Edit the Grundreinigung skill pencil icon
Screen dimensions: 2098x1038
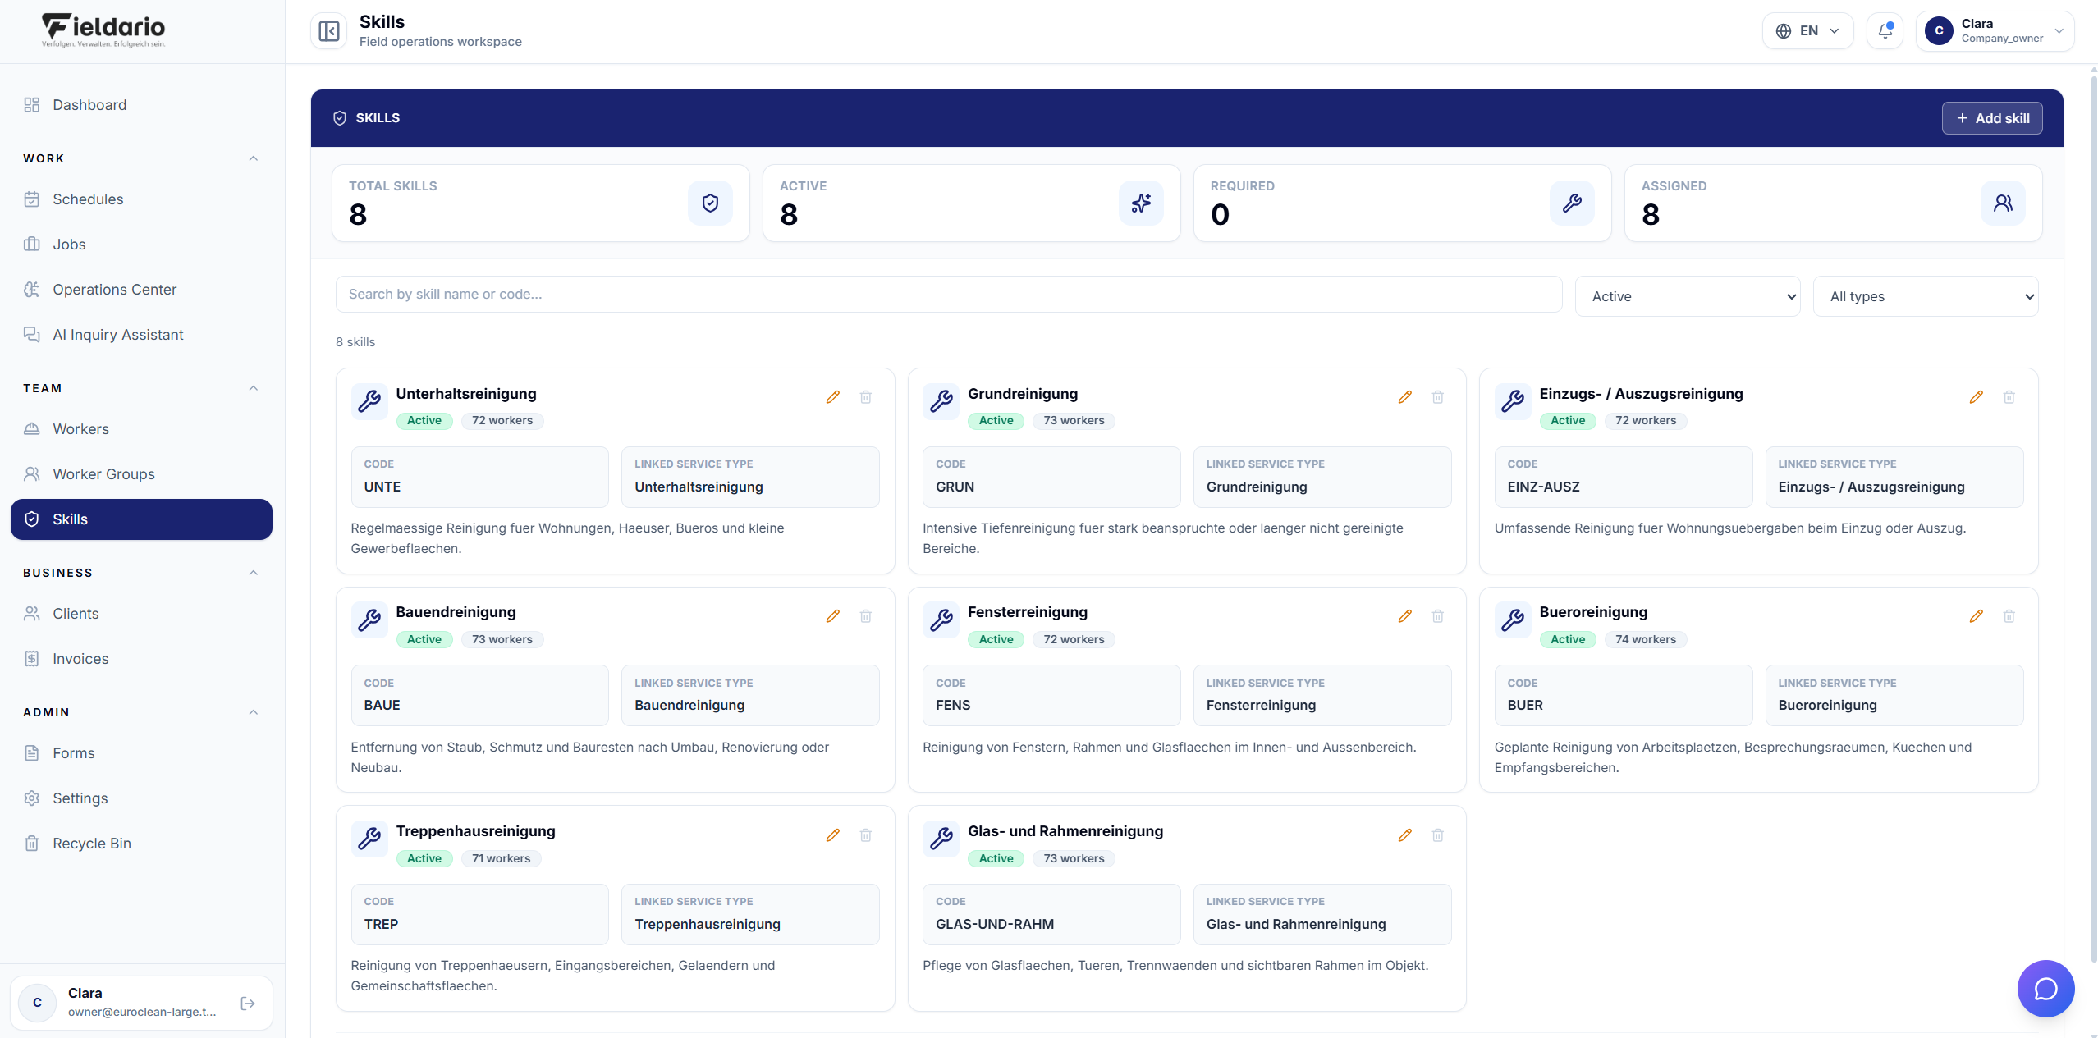(x=1404, y=397)
